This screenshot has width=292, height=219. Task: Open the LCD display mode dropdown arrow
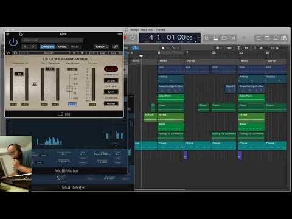(x=199, y=38)
